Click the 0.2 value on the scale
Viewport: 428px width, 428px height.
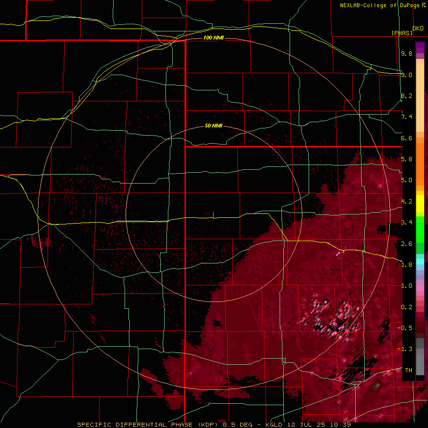[x=407, y=307]
